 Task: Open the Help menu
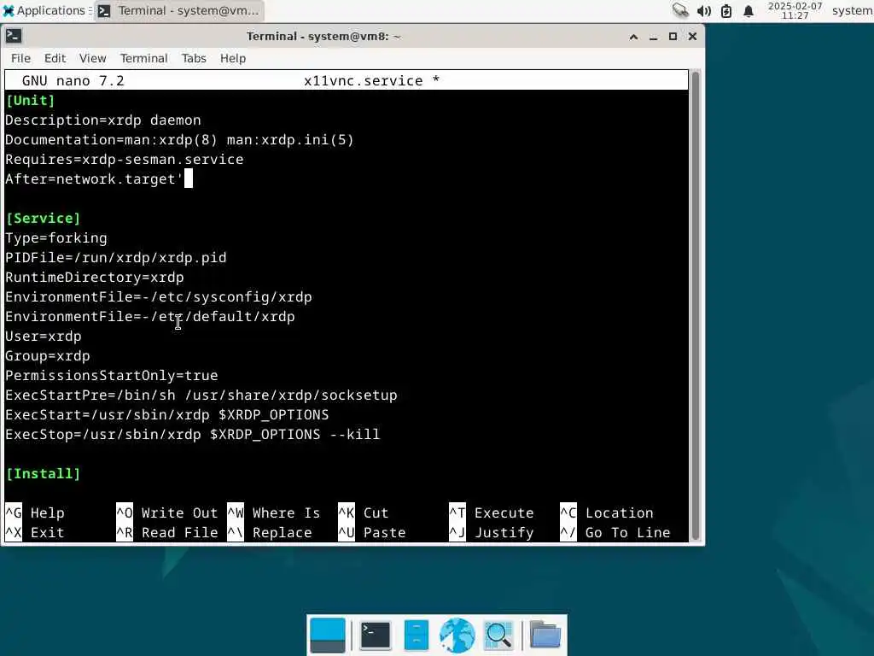pos(232,58)
